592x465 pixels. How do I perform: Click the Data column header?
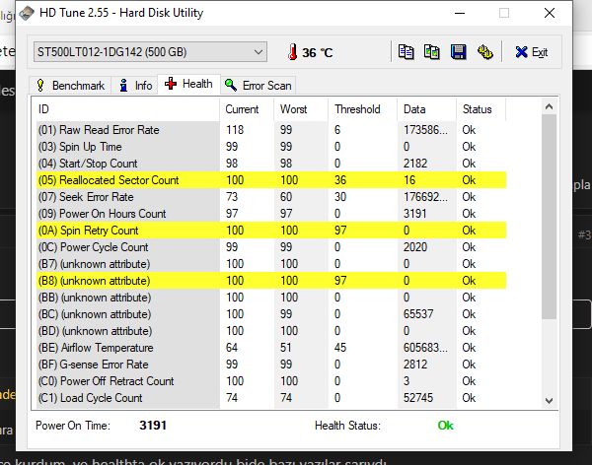click(426, 109)
